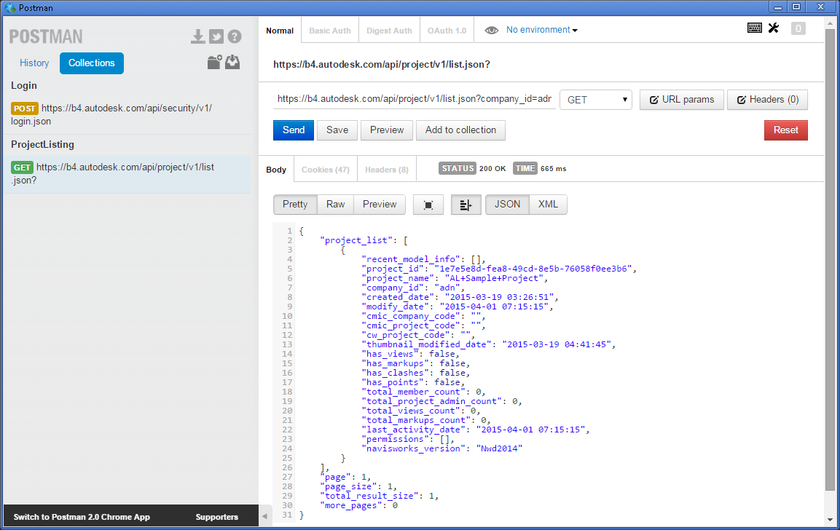Click the TIME 665 ms label
This screenshot has height=530, width=840.
tap(539, 169)
